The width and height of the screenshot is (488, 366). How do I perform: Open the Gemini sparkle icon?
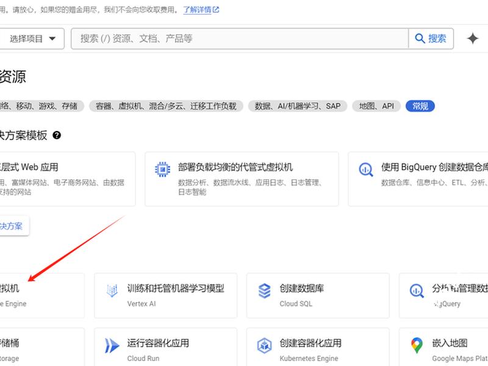tap(472, 38)
